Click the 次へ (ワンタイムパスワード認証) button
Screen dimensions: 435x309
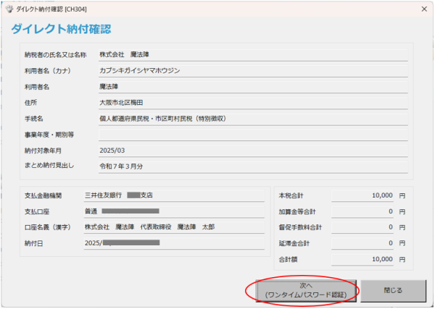point(304,290)
